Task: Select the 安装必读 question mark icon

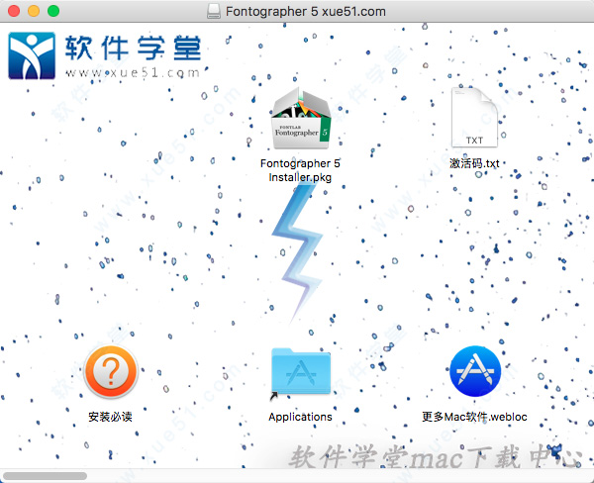Action: tap(111, 372)
